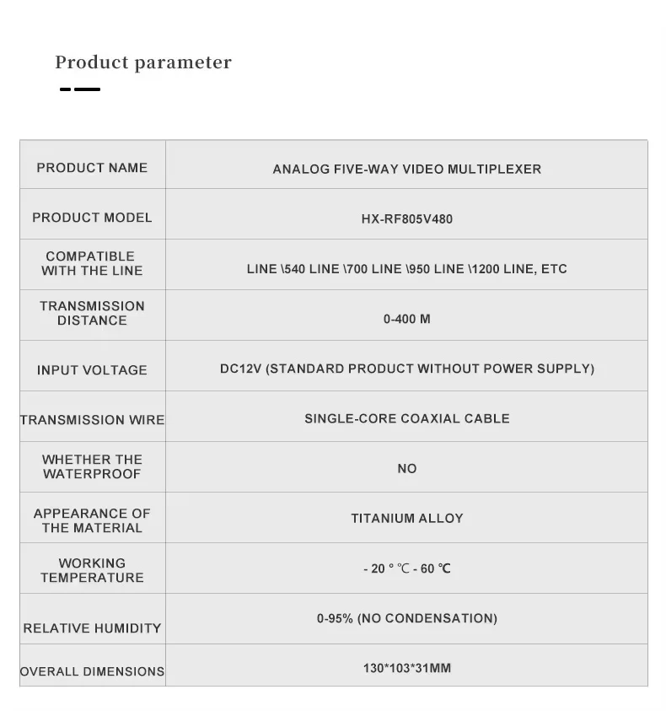Select the PRODUCT MODEL label
Screen dimensions: 666x711
[x=92, y=218]
